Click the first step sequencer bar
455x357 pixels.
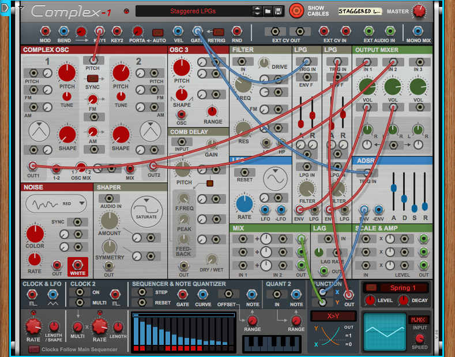pyautogui.click(x=136, y=335)
